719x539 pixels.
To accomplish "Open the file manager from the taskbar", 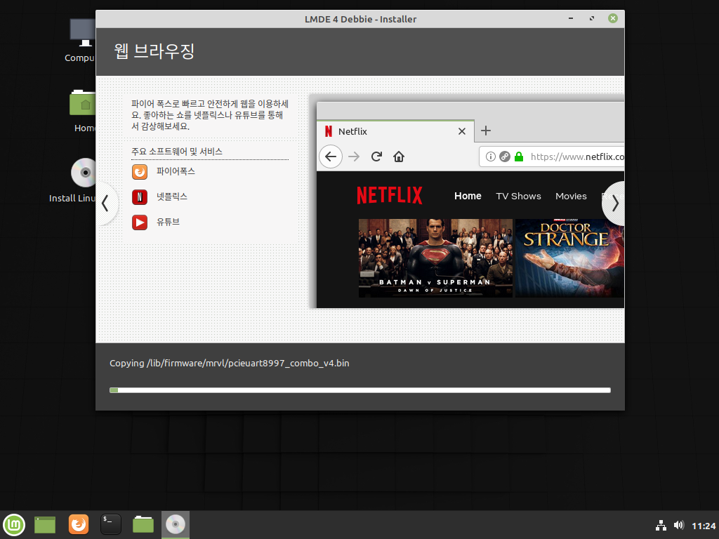I will 143,524.
